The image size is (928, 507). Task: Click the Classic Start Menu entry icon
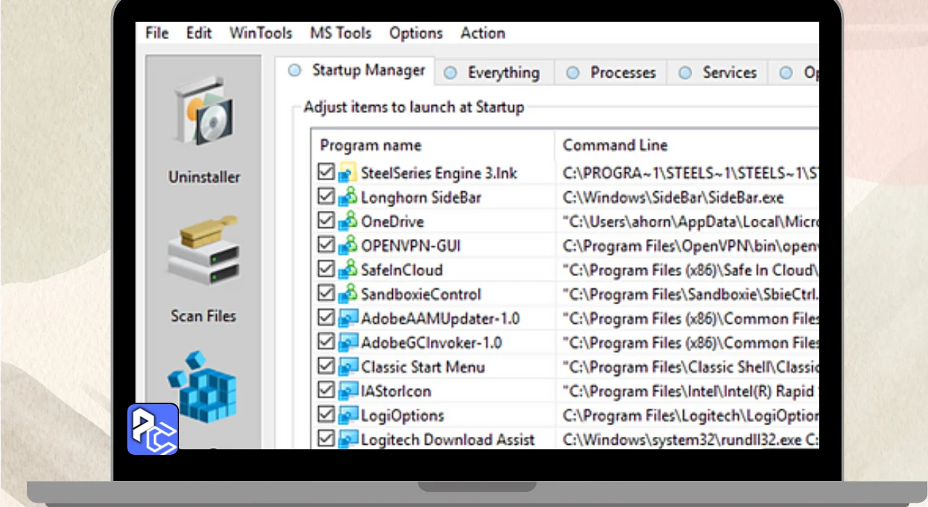[348, 366]
